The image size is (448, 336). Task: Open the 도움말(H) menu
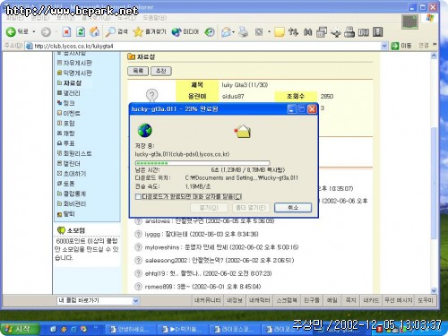point(154,18)
